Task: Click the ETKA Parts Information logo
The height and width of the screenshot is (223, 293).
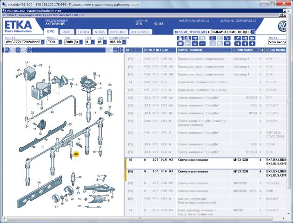Action: pos(18,26)
